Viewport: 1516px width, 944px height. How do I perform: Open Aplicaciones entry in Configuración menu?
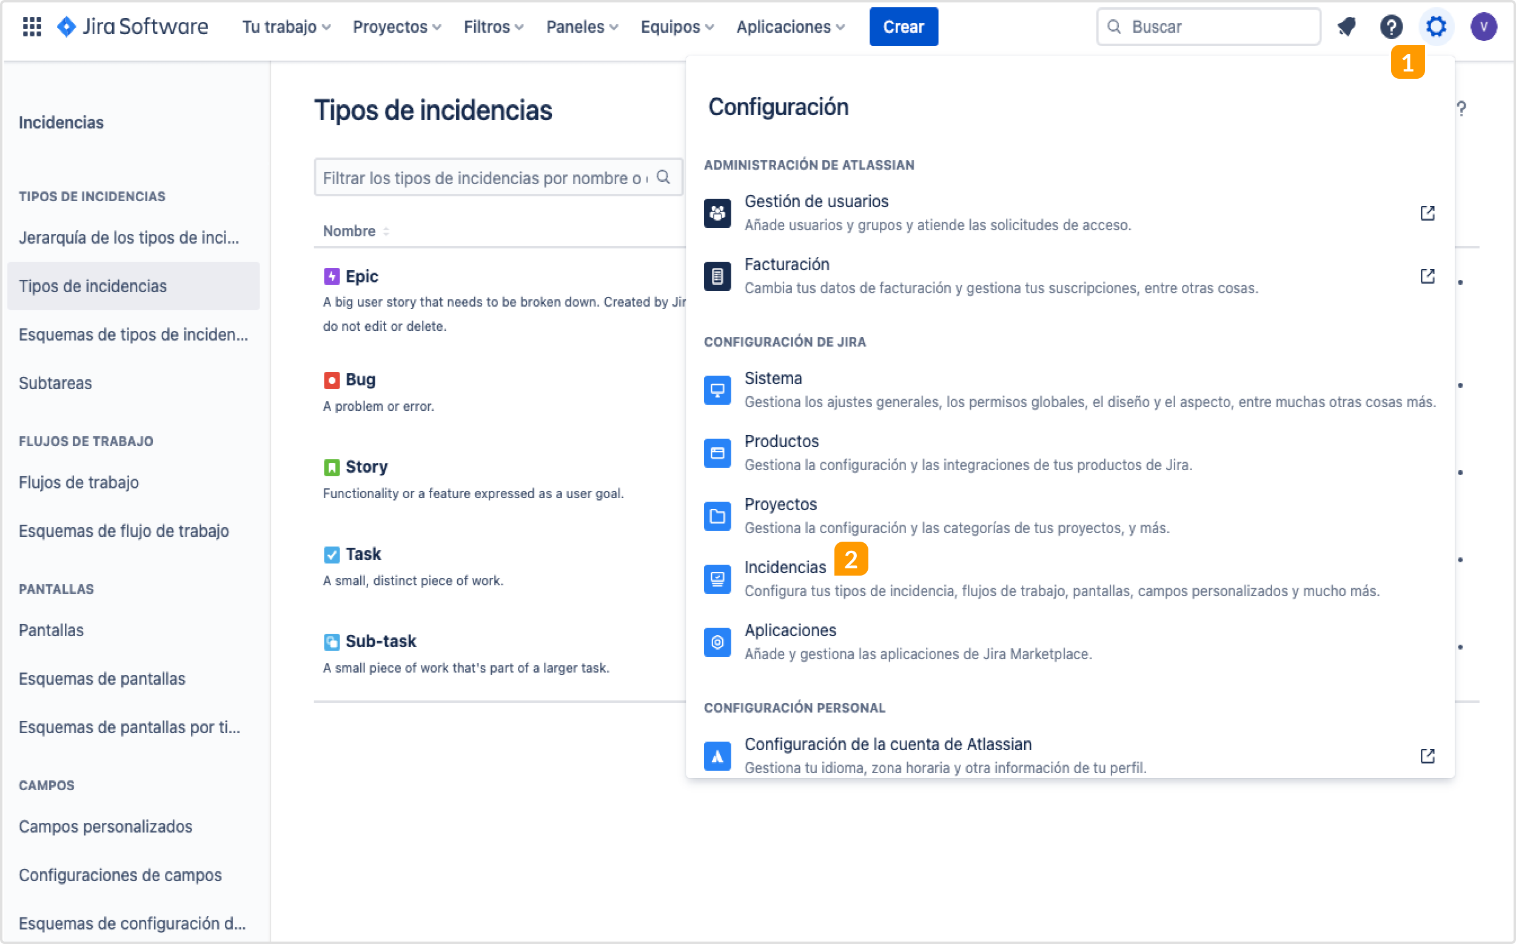1069,642
